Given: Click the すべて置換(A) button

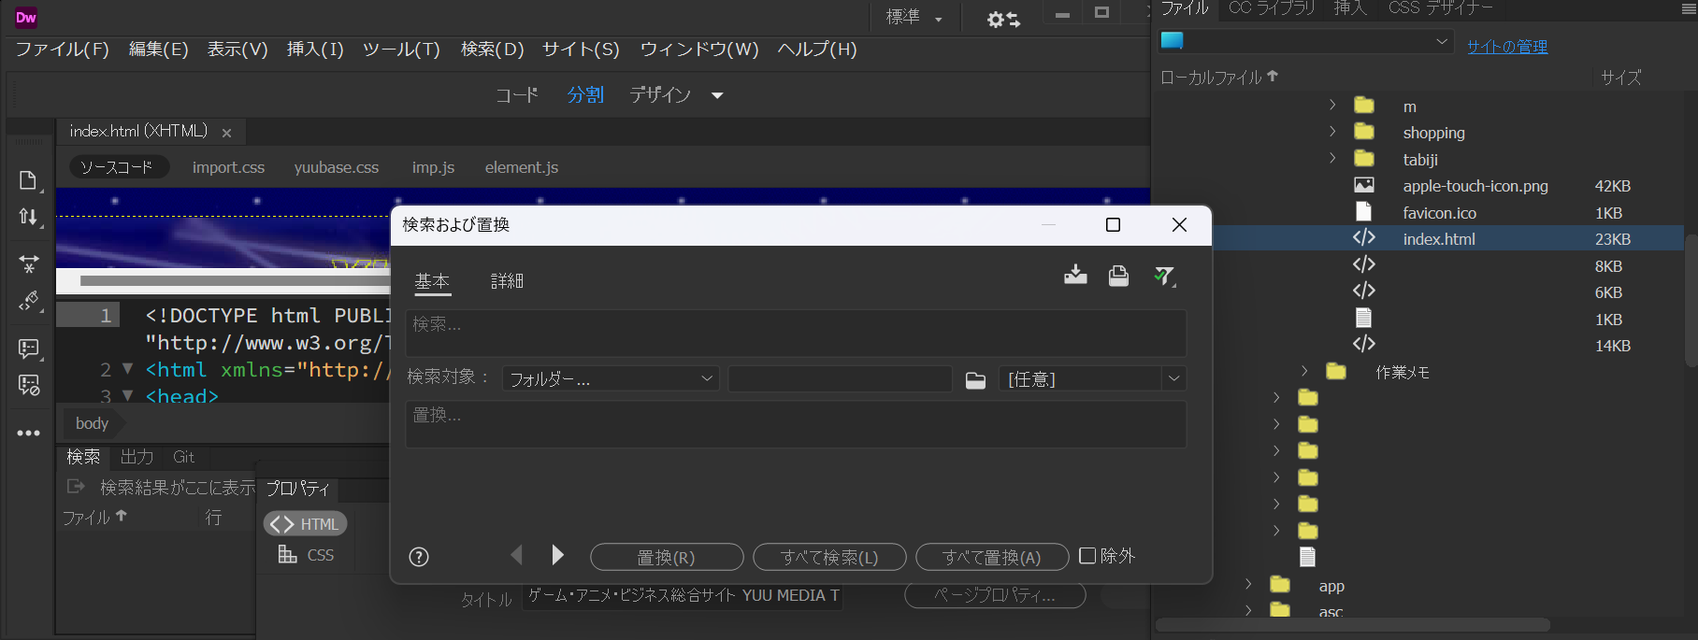Looking at the screenshot, I should point(992,557).
